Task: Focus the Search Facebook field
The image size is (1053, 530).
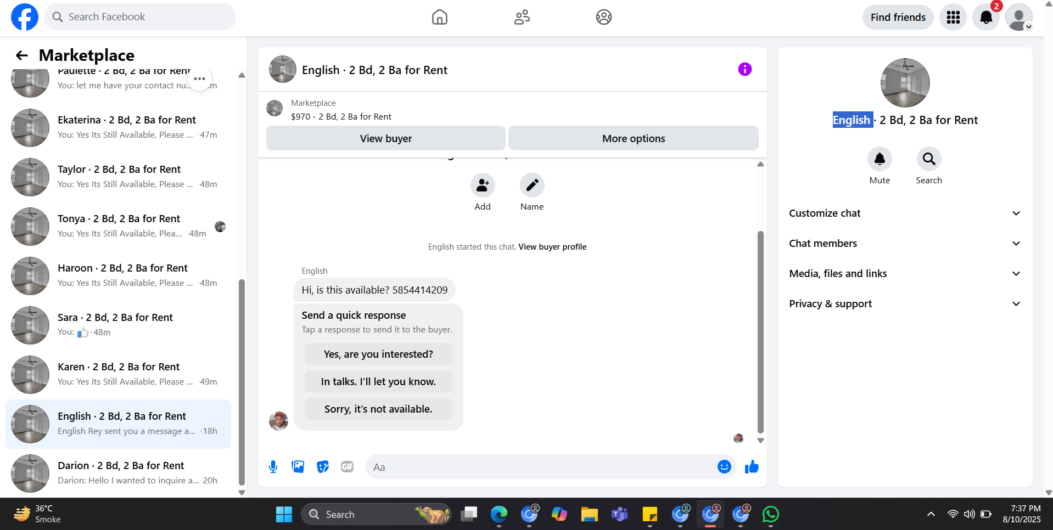Action: 140,17
